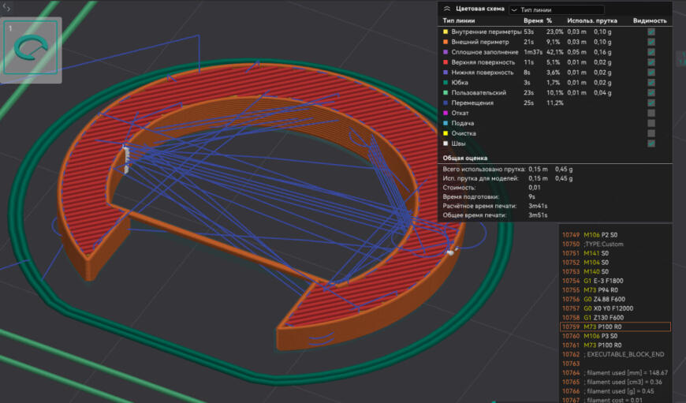Click the Время column header
This screenshot has height=403, width=686.
[x=534, y=21]
